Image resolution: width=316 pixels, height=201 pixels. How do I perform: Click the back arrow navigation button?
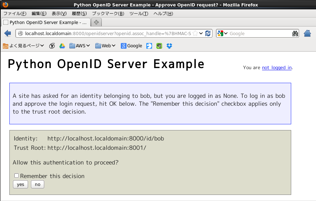coord(8,33)
